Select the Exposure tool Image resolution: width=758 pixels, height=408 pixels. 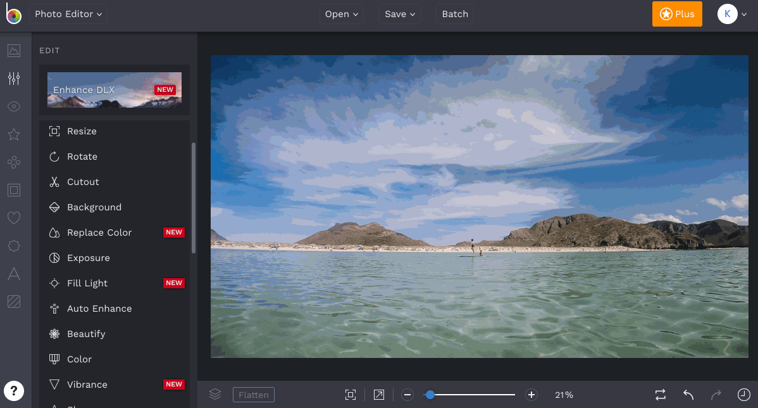click(x=115, y=258)
